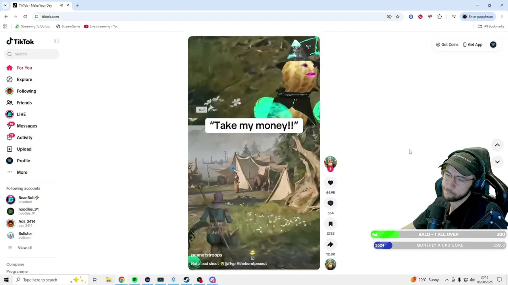Screen dimensions: 508x285
Task: Click the blue circle extension icon
Action: (411, 17)
